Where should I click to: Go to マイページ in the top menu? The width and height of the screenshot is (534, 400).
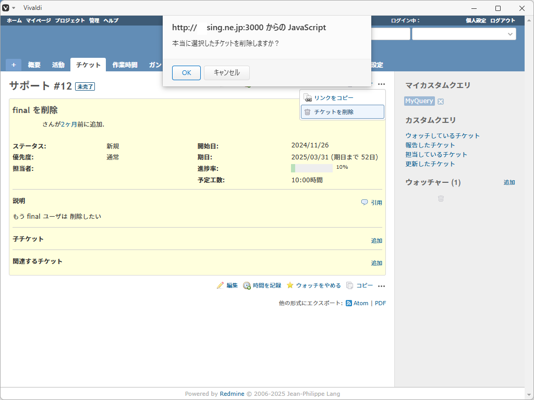(38, 20)
